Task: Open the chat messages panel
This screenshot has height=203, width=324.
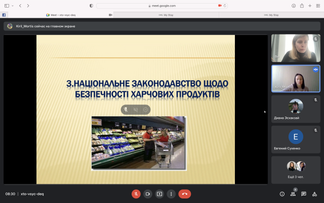Action: coord(304,193)
